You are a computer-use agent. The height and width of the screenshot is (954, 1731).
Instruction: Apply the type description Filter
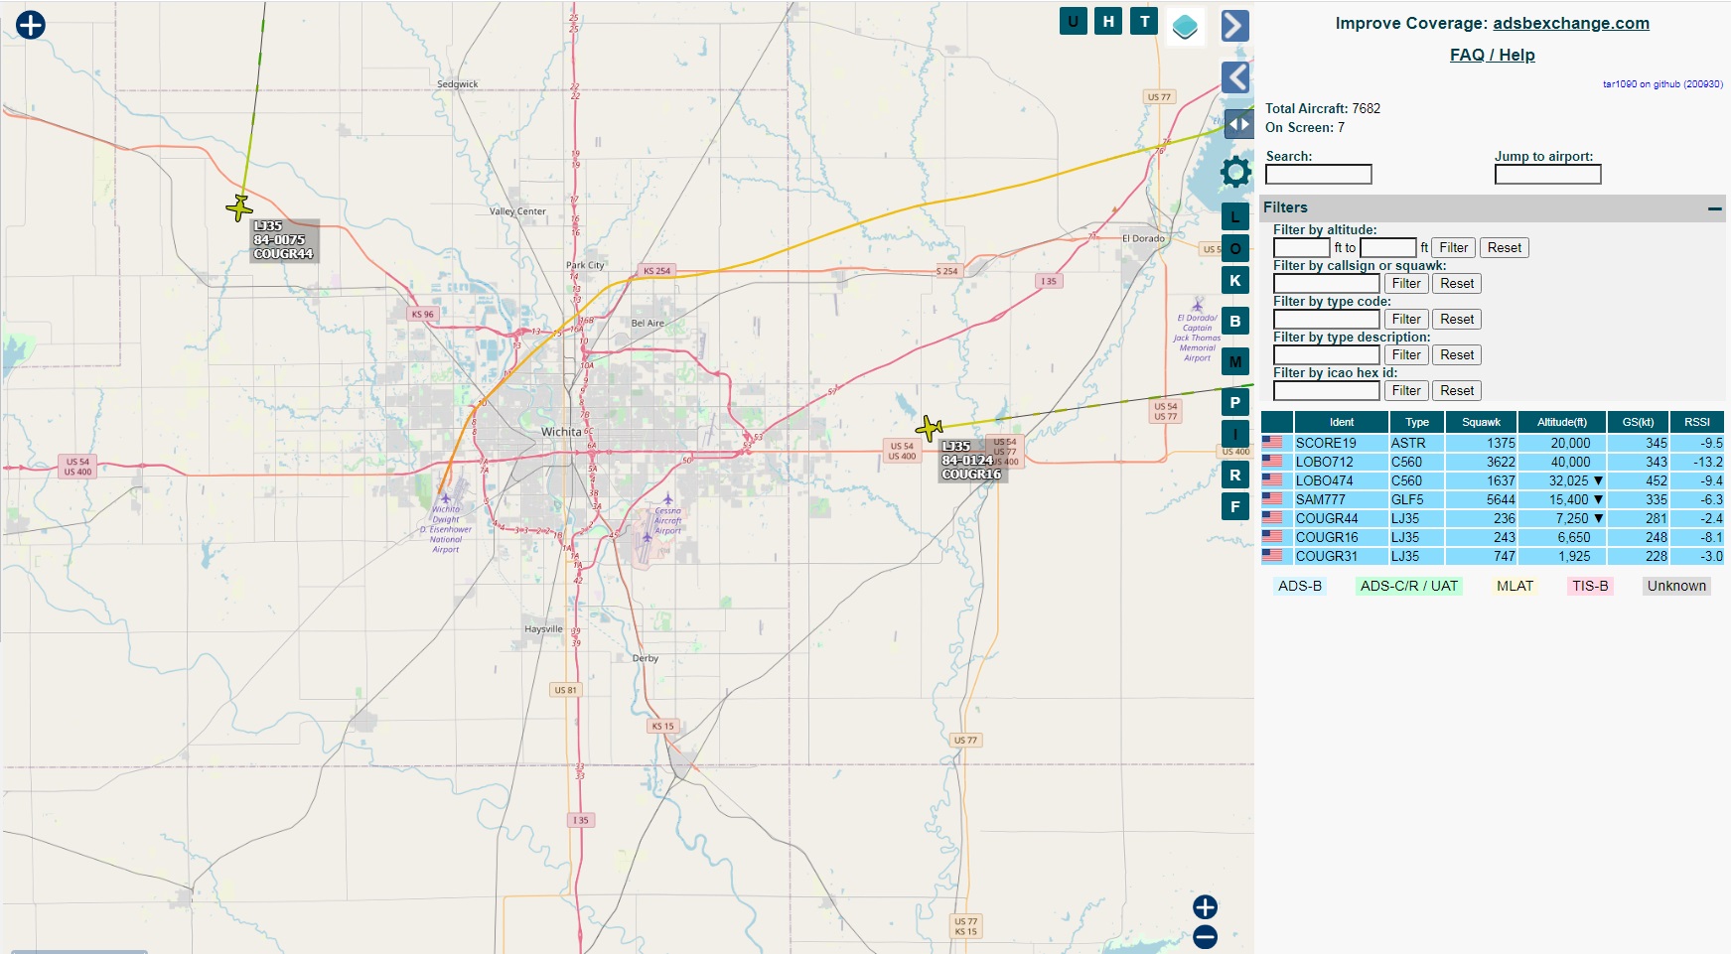pyautogui.click(x=1406, y=355)
